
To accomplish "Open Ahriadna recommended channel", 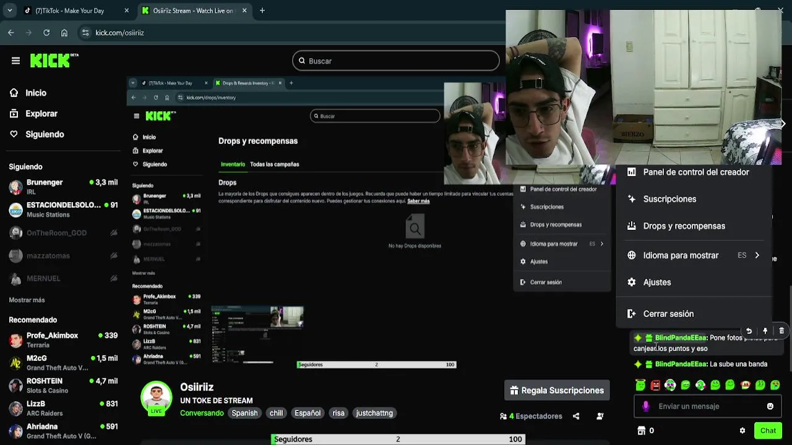I will pos(63,431).
